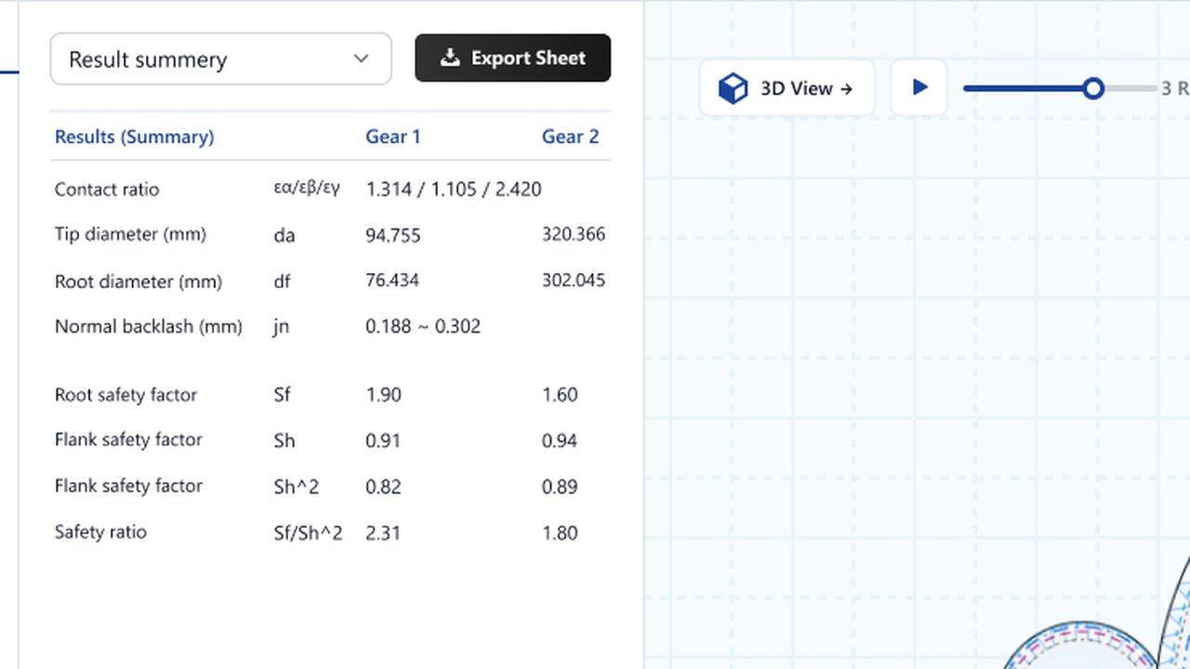Click the Gear 1 root safety value 1.90
The width and height of the screenshot is (1190, 669).
[x=383, y=395]
